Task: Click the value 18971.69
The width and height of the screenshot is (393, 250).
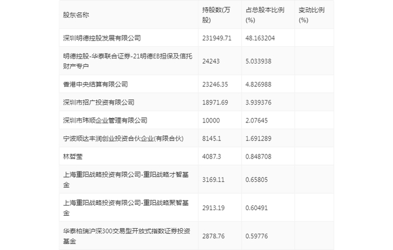Action: point(215,102)
